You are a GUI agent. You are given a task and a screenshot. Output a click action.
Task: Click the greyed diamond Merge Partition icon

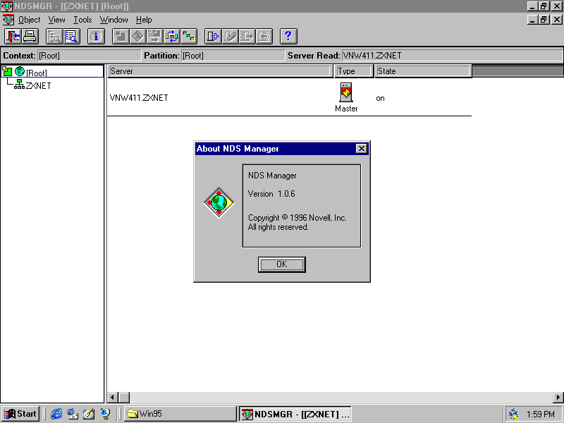[137, 37]
